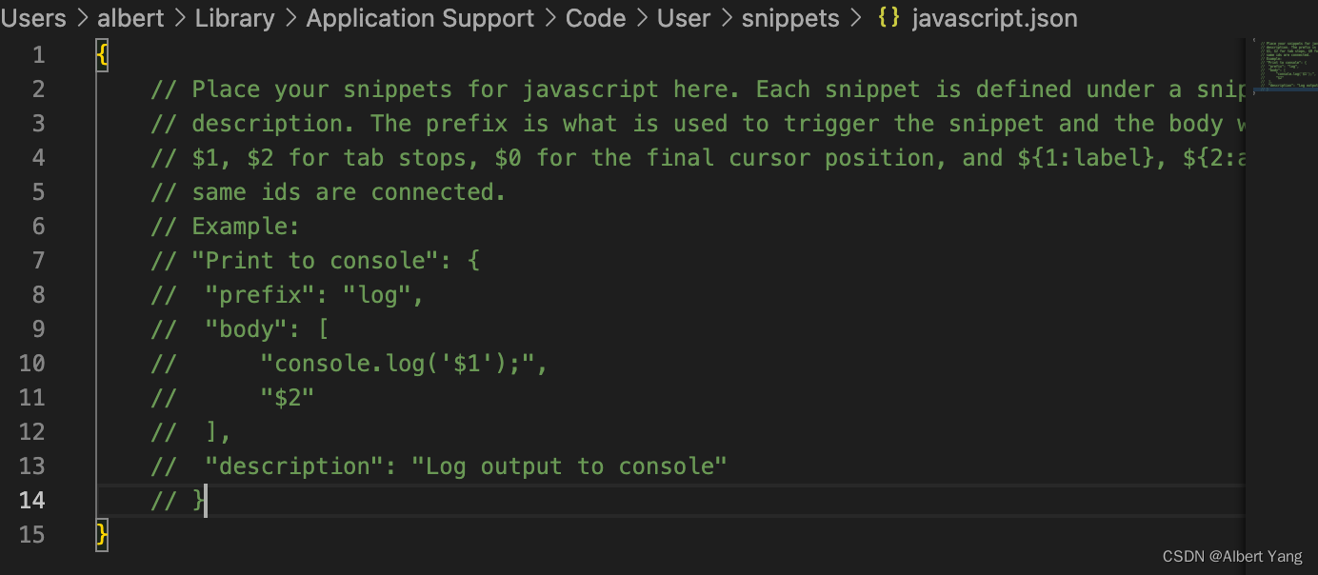
Task: Click the JSON braces icon in breadcrumb
Action: pyautogui.click(x=889, y=18)
